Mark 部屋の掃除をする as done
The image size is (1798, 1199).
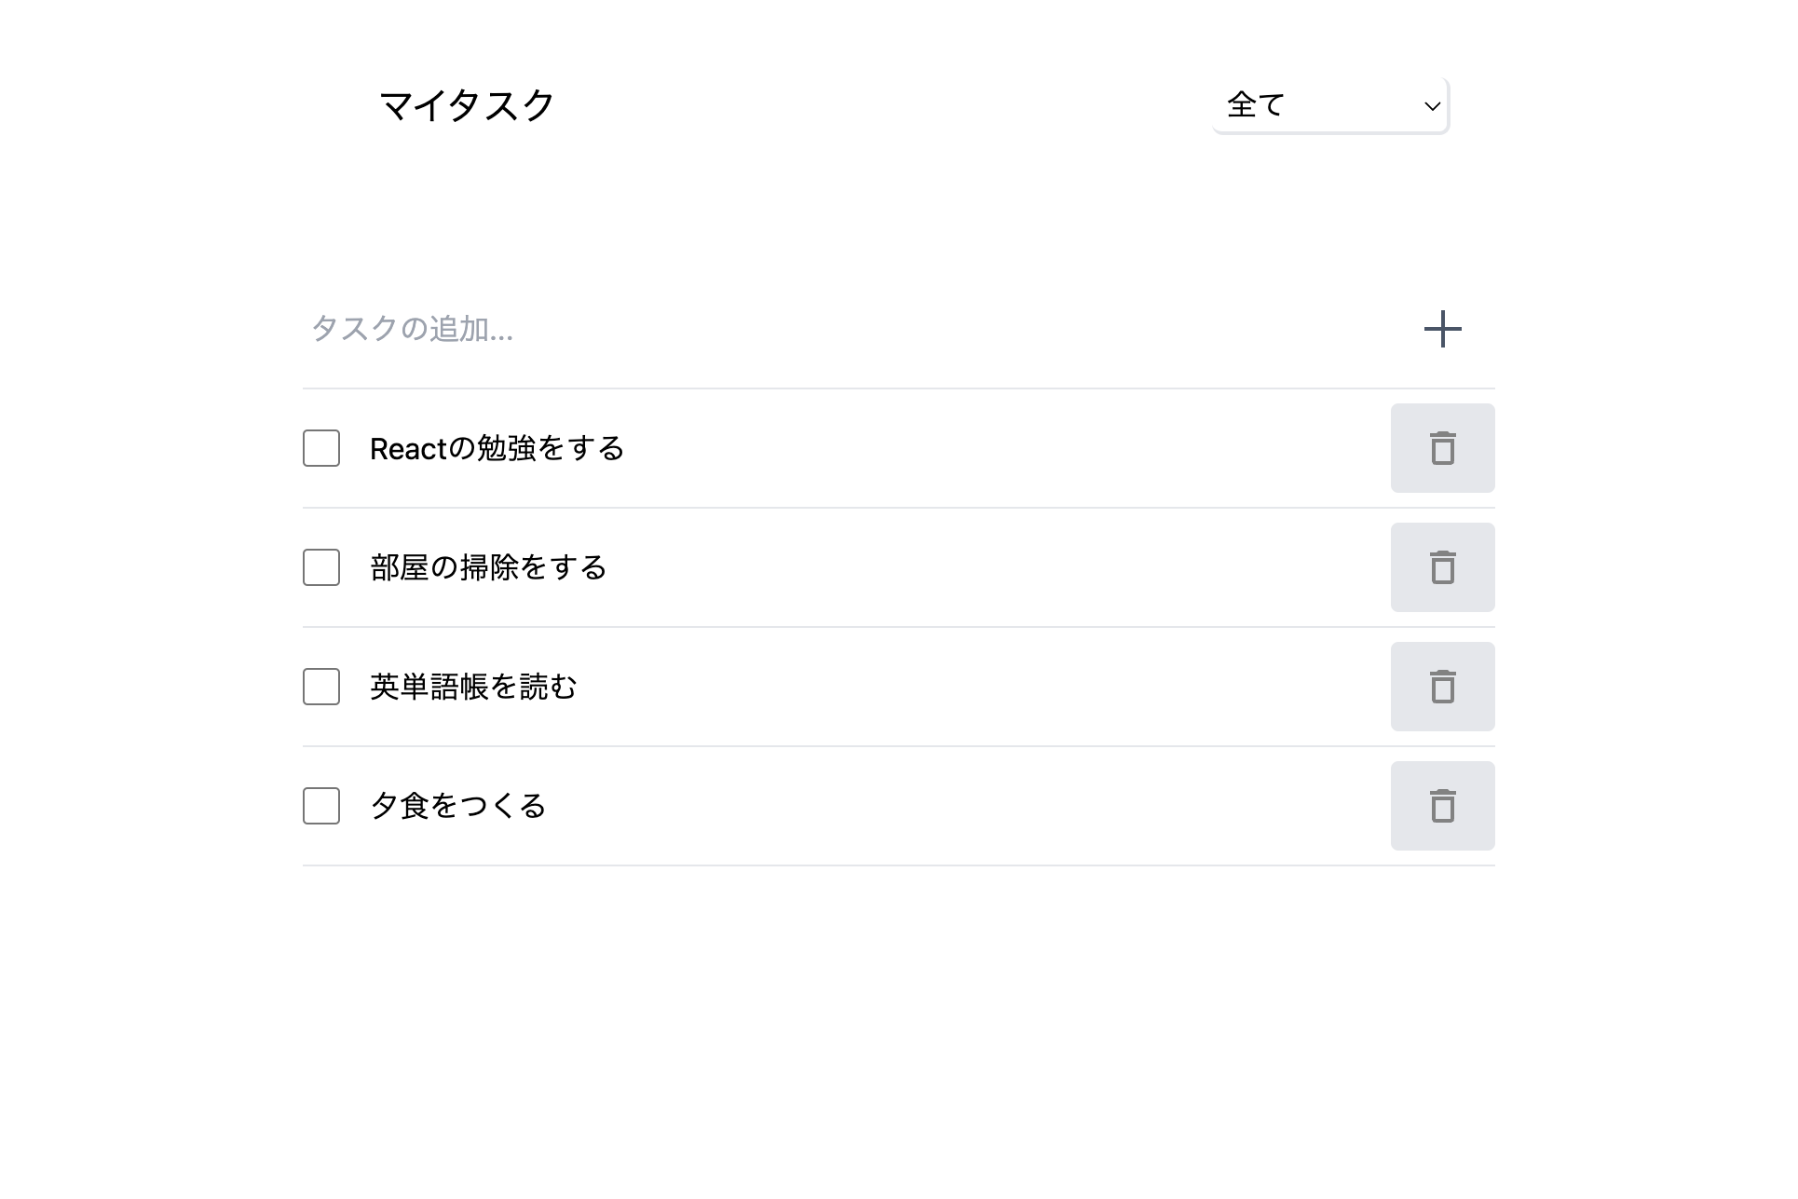[x=320, y=568]
